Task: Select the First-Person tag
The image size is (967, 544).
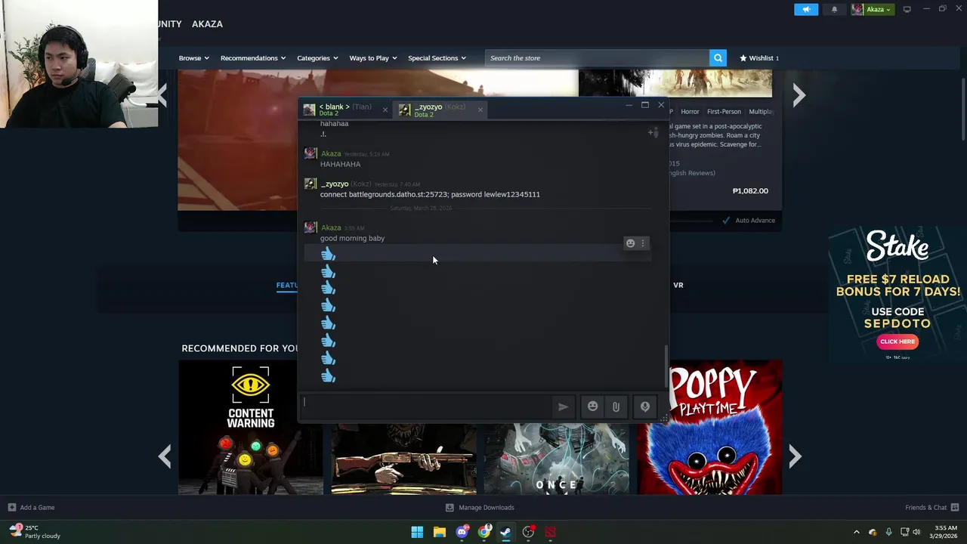Action: tap(724, 112)
